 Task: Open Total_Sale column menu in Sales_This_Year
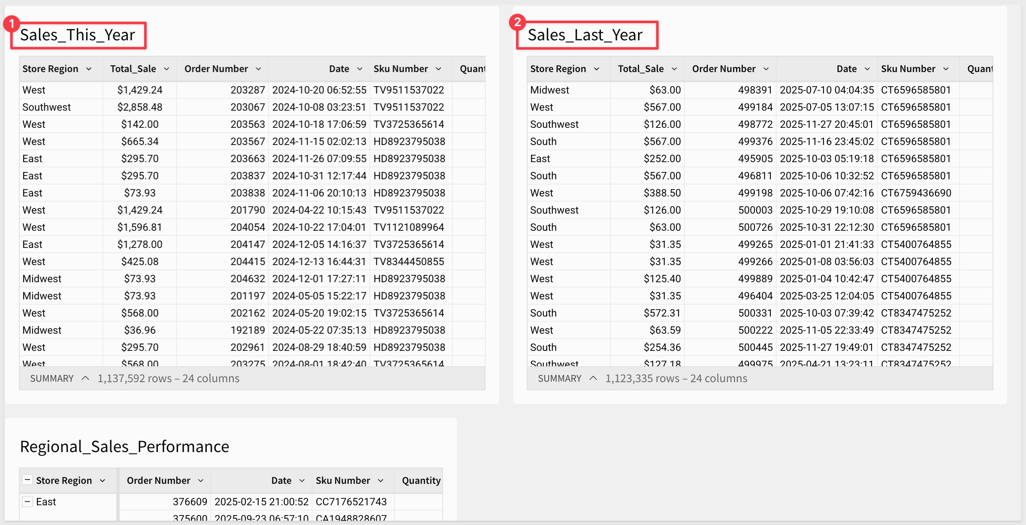[x=166, y=69]
